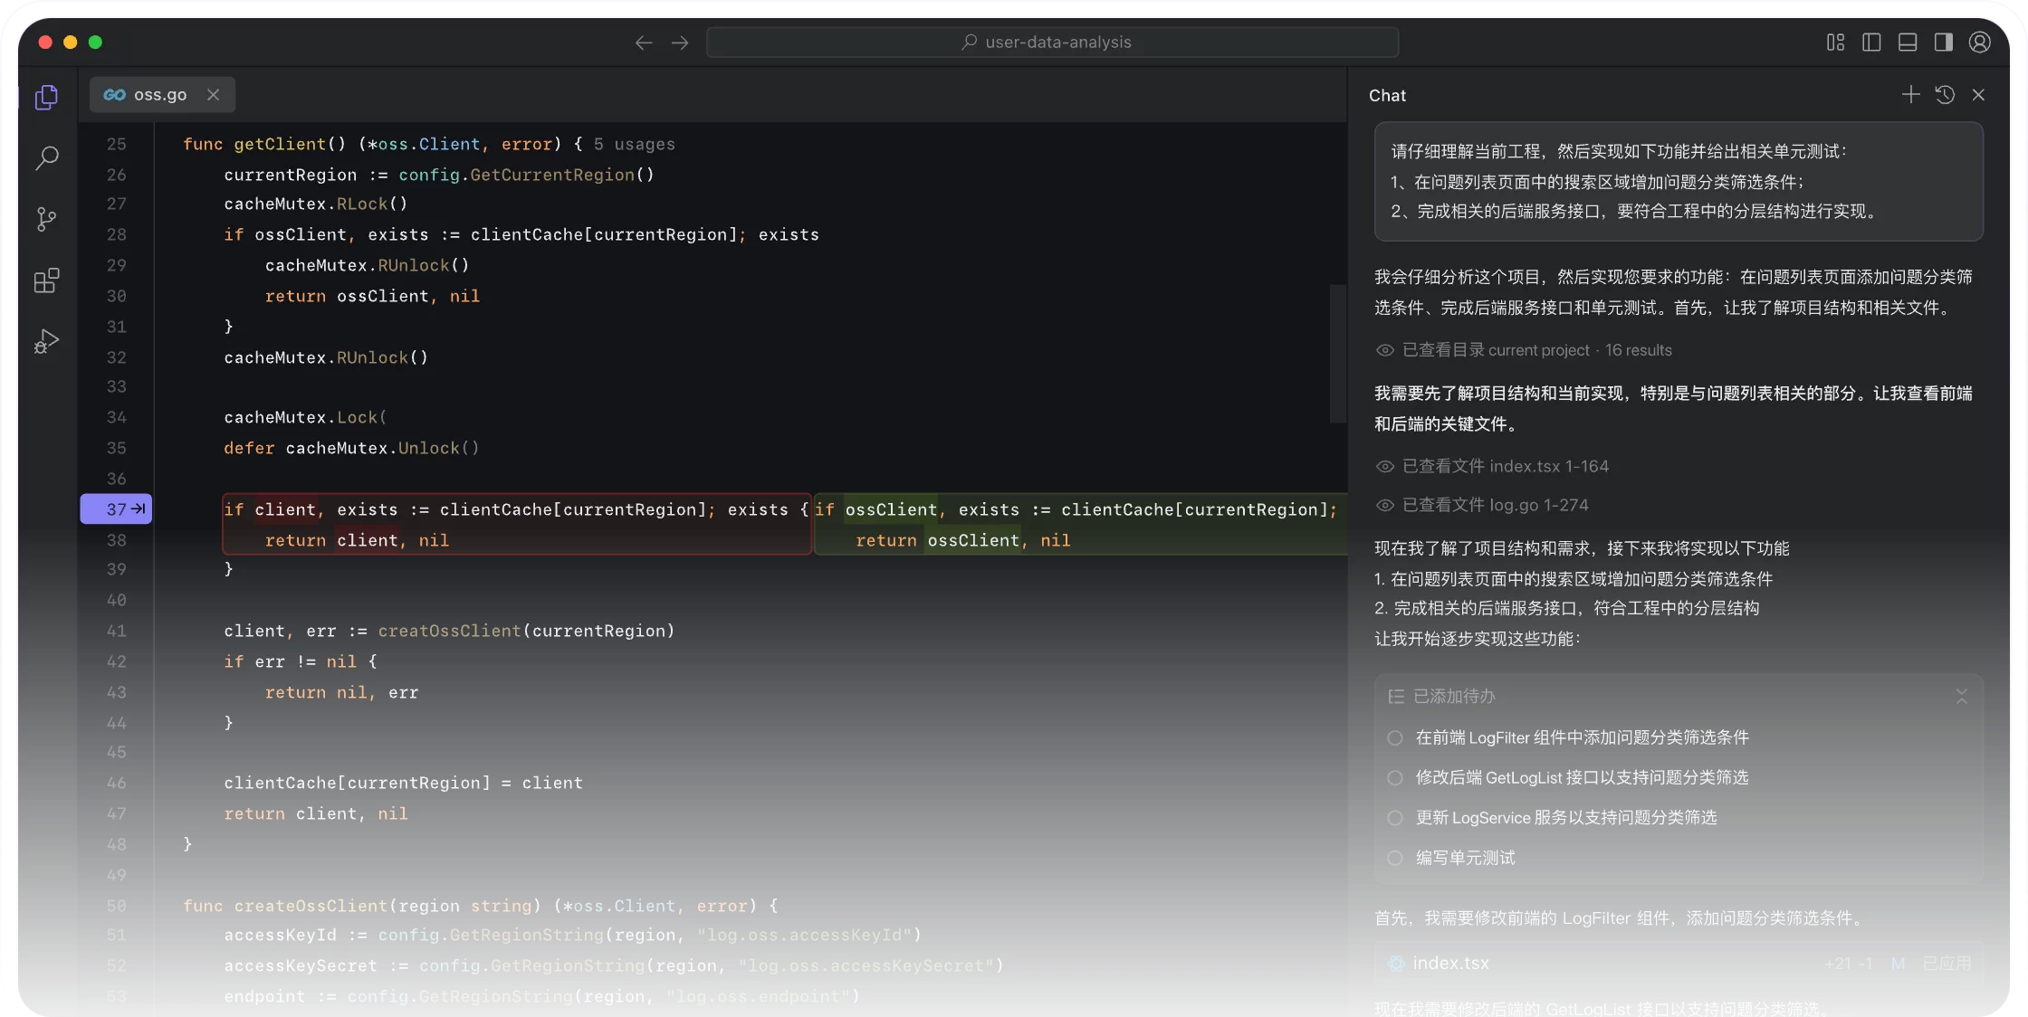Click the line 37 accept-tab gutter marker
Screen dimensions: 2028x1017
(116, 509)
